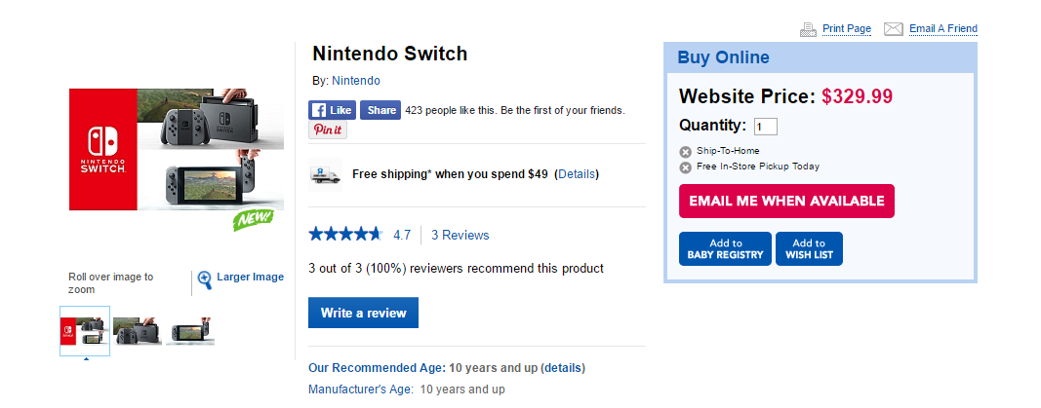This screenshot has height=408, width=1041.
Task: Click the printer icon for Print Page
Action: pyautogui.click(x=808, y=29)
